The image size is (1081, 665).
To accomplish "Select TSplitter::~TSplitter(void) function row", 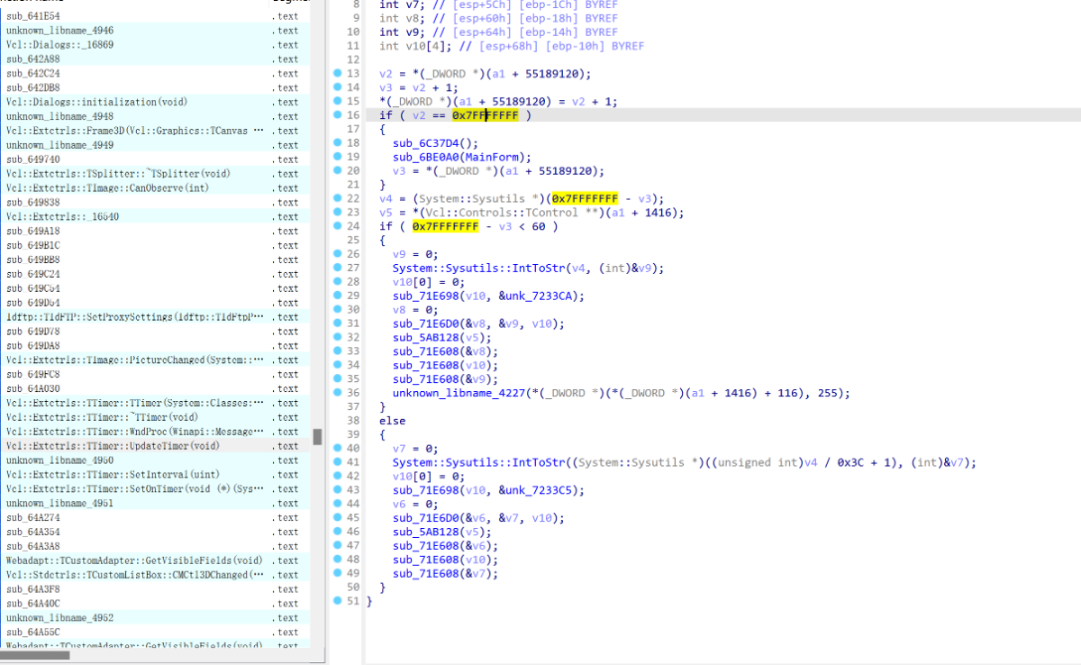I will click(x=155, y=174).
